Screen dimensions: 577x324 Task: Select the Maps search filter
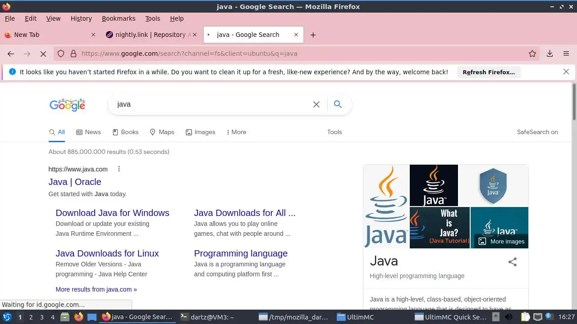(162, 132)
